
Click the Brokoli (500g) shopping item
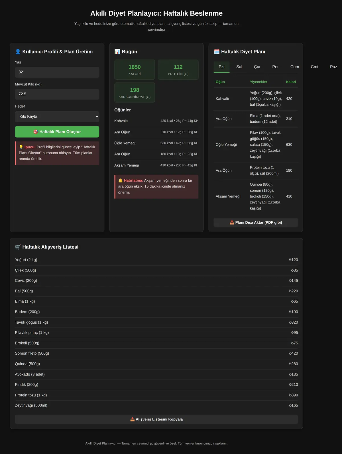(156, 343)
